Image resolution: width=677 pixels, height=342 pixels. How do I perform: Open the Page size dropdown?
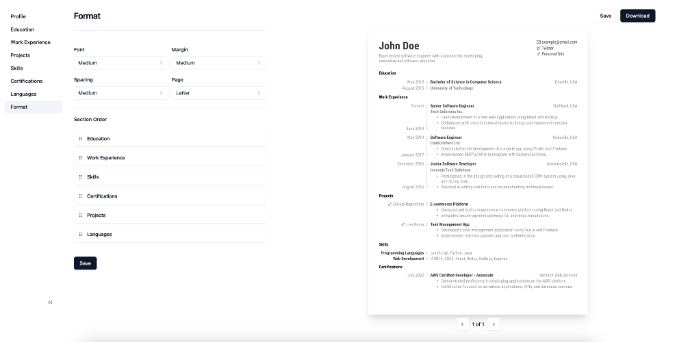click(218, 93)
